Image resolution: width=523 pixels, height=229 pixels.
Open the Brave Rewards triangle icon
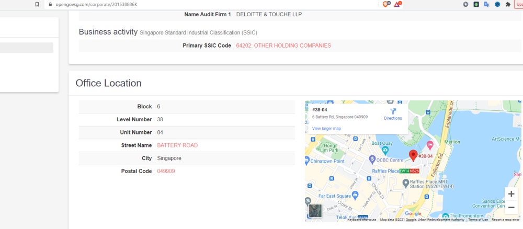[x=397, y=4]
